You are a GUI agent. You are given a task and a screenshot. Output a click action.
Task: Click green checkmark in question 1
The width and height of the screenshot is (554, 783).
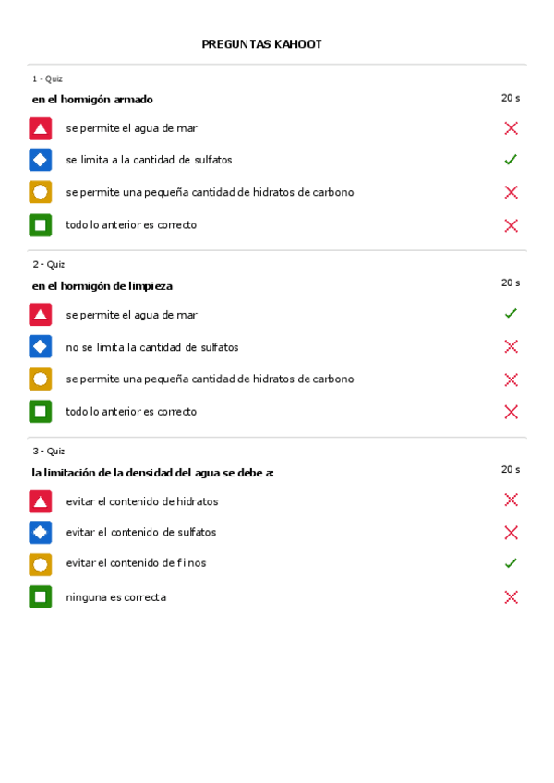[511, 160]
